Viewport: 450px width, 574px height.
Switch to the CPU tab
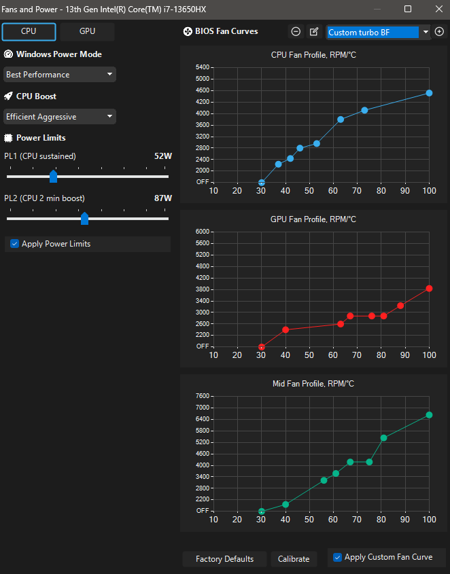[x=29, y=32]
